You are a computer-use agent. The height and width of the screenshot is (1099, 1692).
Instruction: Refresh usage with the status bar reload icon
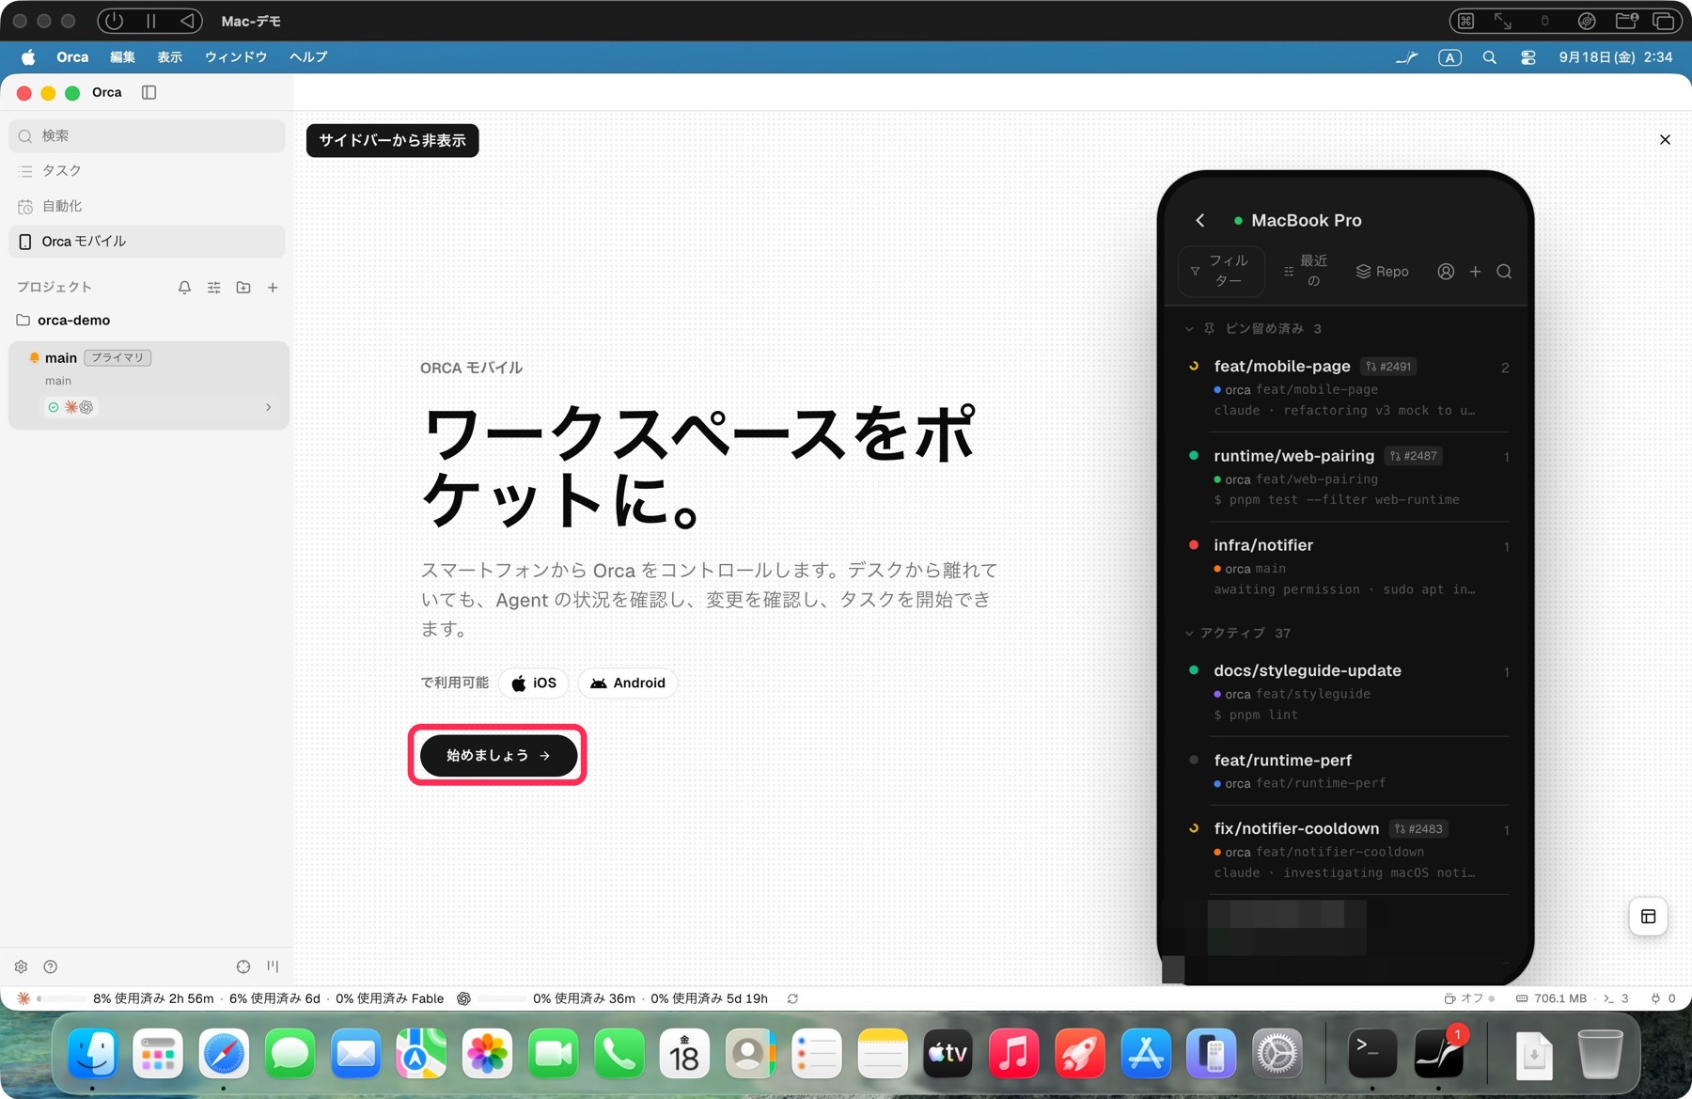[792, 998]
